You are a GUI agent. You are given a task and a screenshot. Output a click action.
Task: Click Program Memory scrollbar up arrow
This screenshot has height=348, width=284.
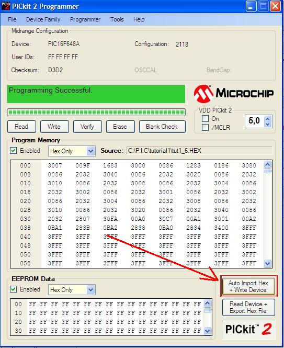coord(268,165)
